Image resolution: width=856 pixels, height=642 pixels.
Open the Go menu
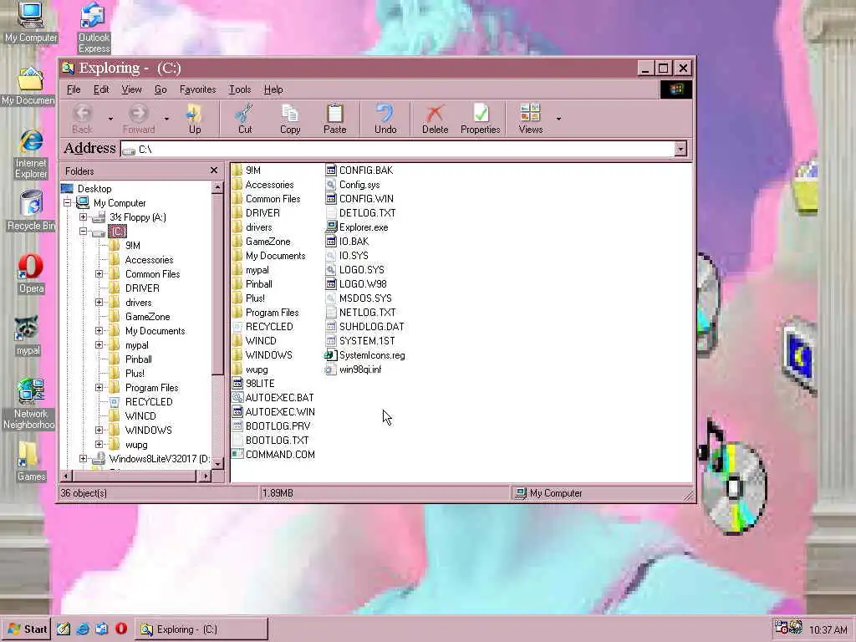click(x=160, y=89)
